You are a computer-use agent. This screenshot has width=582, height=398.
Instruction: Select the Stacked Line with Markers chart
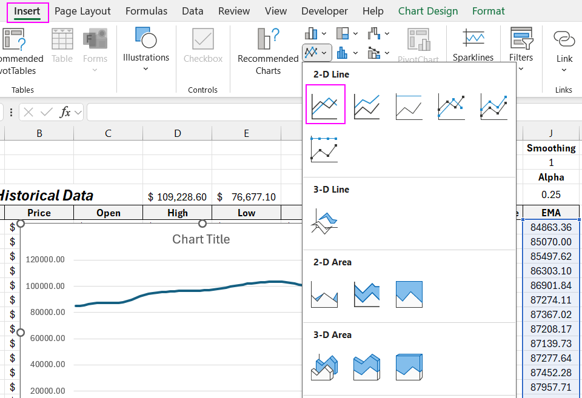[492, 103]
